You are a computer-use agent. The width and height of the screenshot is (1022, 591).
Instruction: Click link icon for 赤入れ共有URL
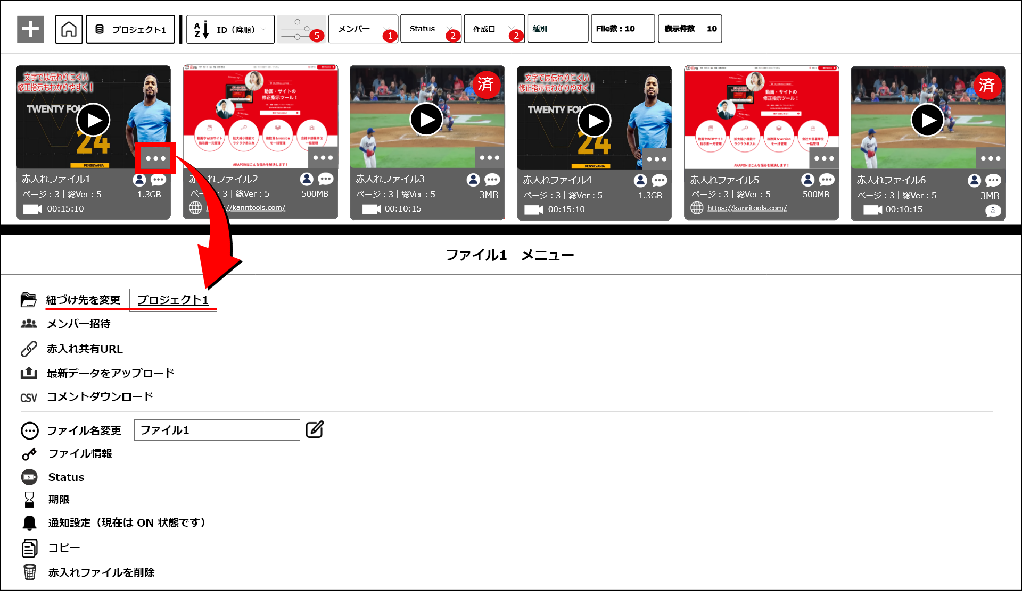pos(29,349)
